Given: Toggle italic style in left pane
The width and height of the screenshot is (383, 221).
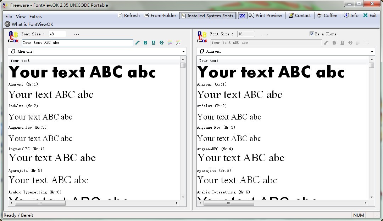Looking at the screenshot, I should [x=137, y=43].
